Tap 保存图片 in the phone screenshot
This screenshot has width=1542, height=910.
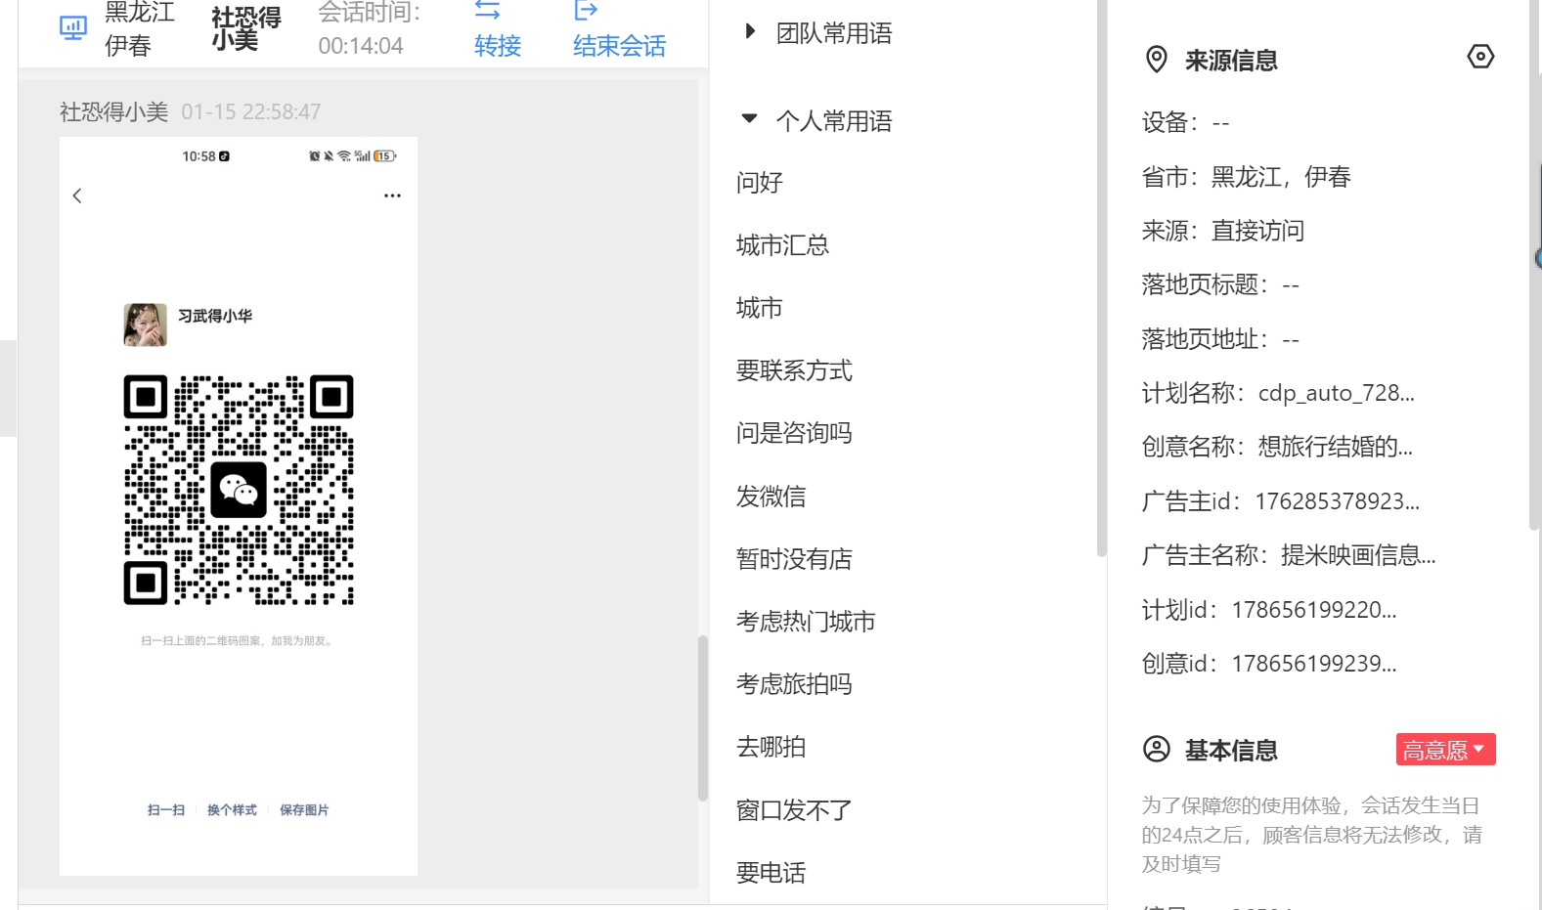304,810
